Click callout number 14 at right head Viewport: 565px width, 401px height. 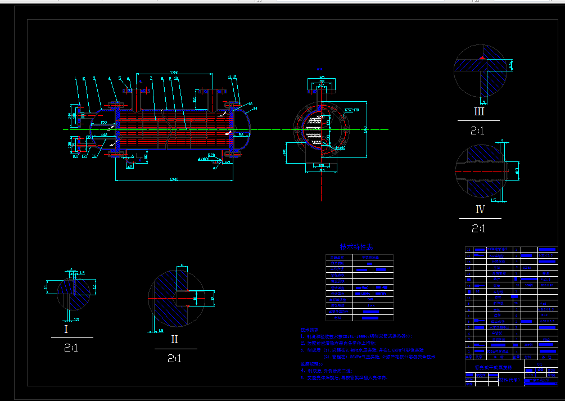(x=255, y=108)
